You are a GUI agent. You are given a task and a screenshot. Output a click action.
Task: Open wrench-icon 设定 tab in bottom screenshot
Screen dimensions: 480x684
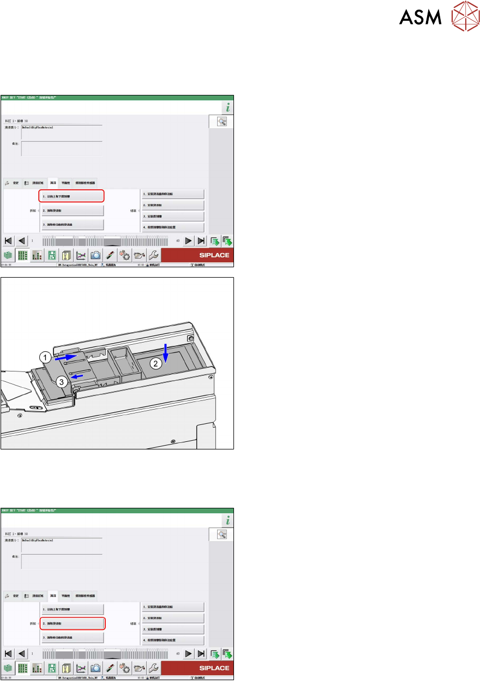click(12, 596)
